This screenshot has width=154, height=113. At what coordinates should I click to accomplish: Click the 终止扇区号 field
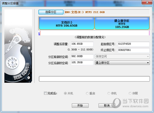(x=134, y=50)
